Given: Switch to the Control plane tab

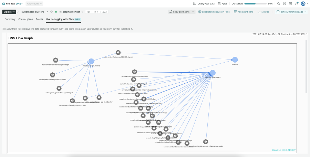Looking at the screenshot, I should pos(26,19).
